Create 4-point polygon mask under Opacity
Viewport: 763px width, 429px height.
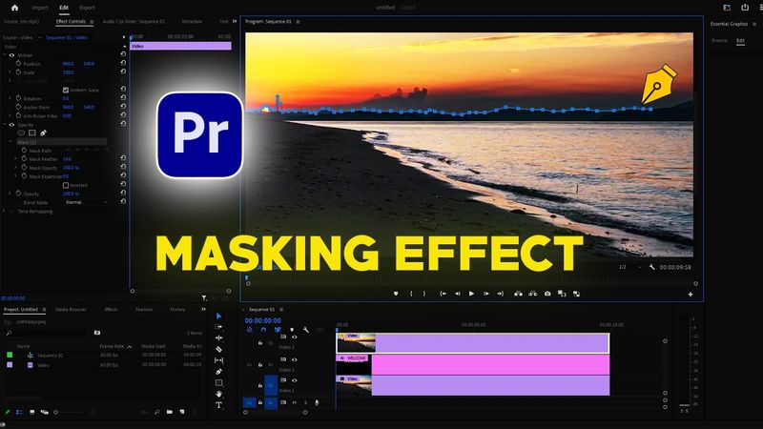tap(32, 133)
